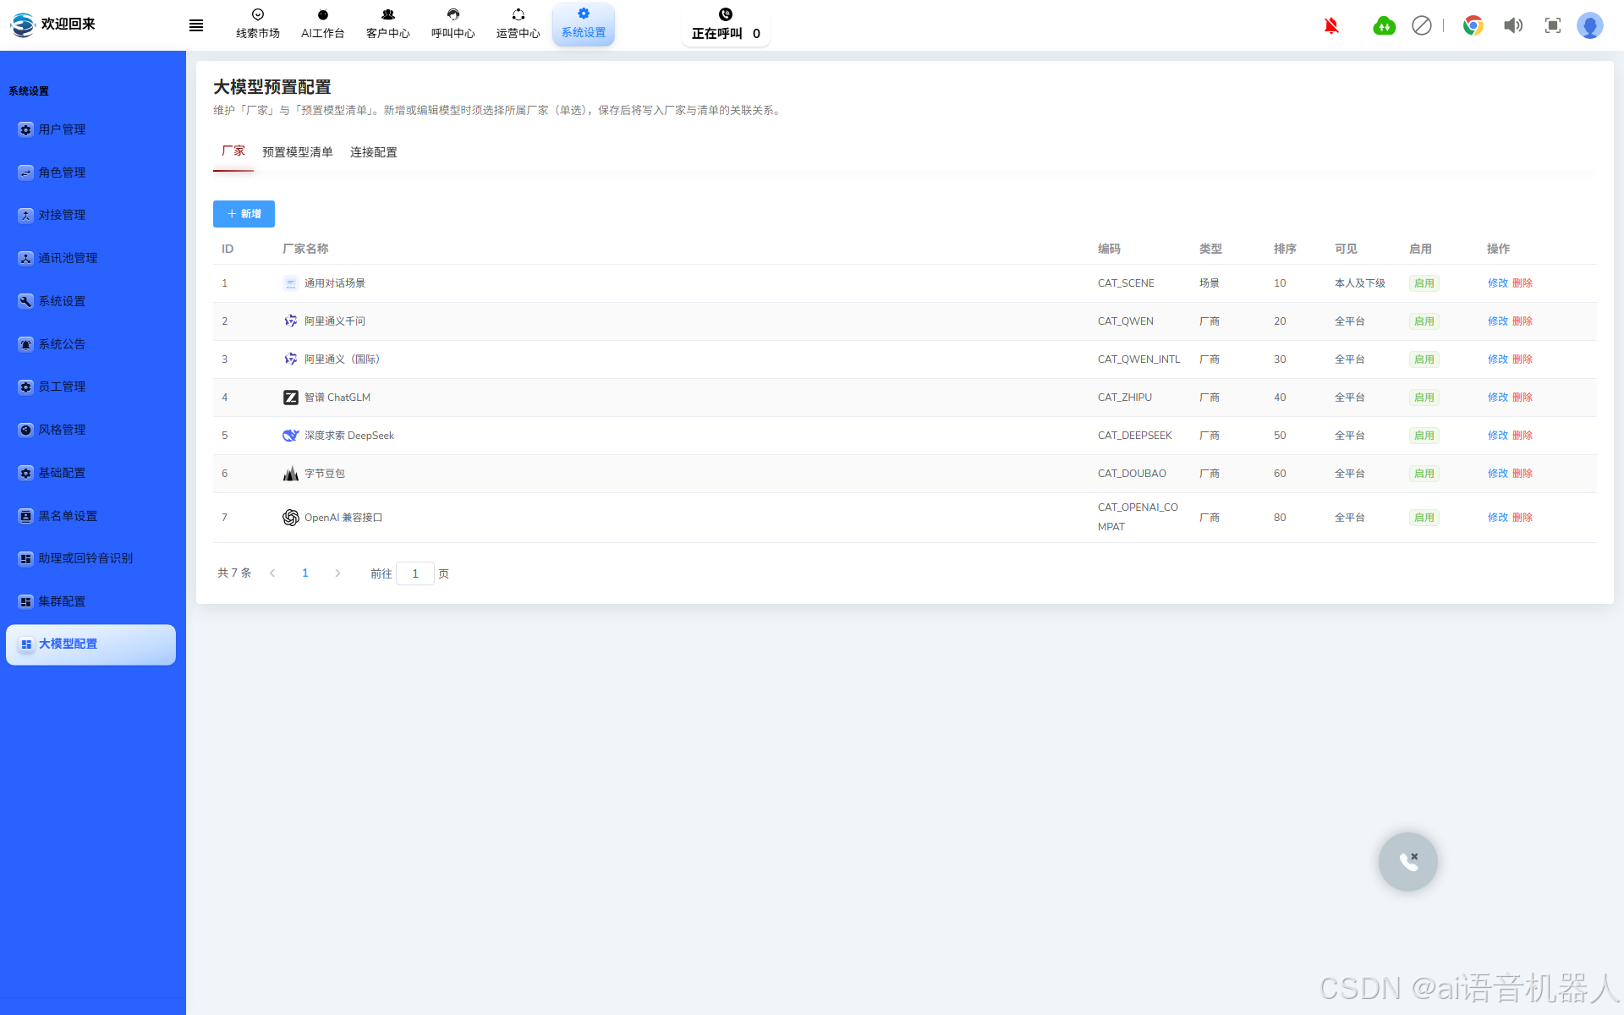Click the green cloud upload icon

click(1385, 25)
